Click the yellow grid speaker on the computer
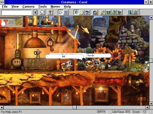153x114 pixels. [x=19, y=22]
